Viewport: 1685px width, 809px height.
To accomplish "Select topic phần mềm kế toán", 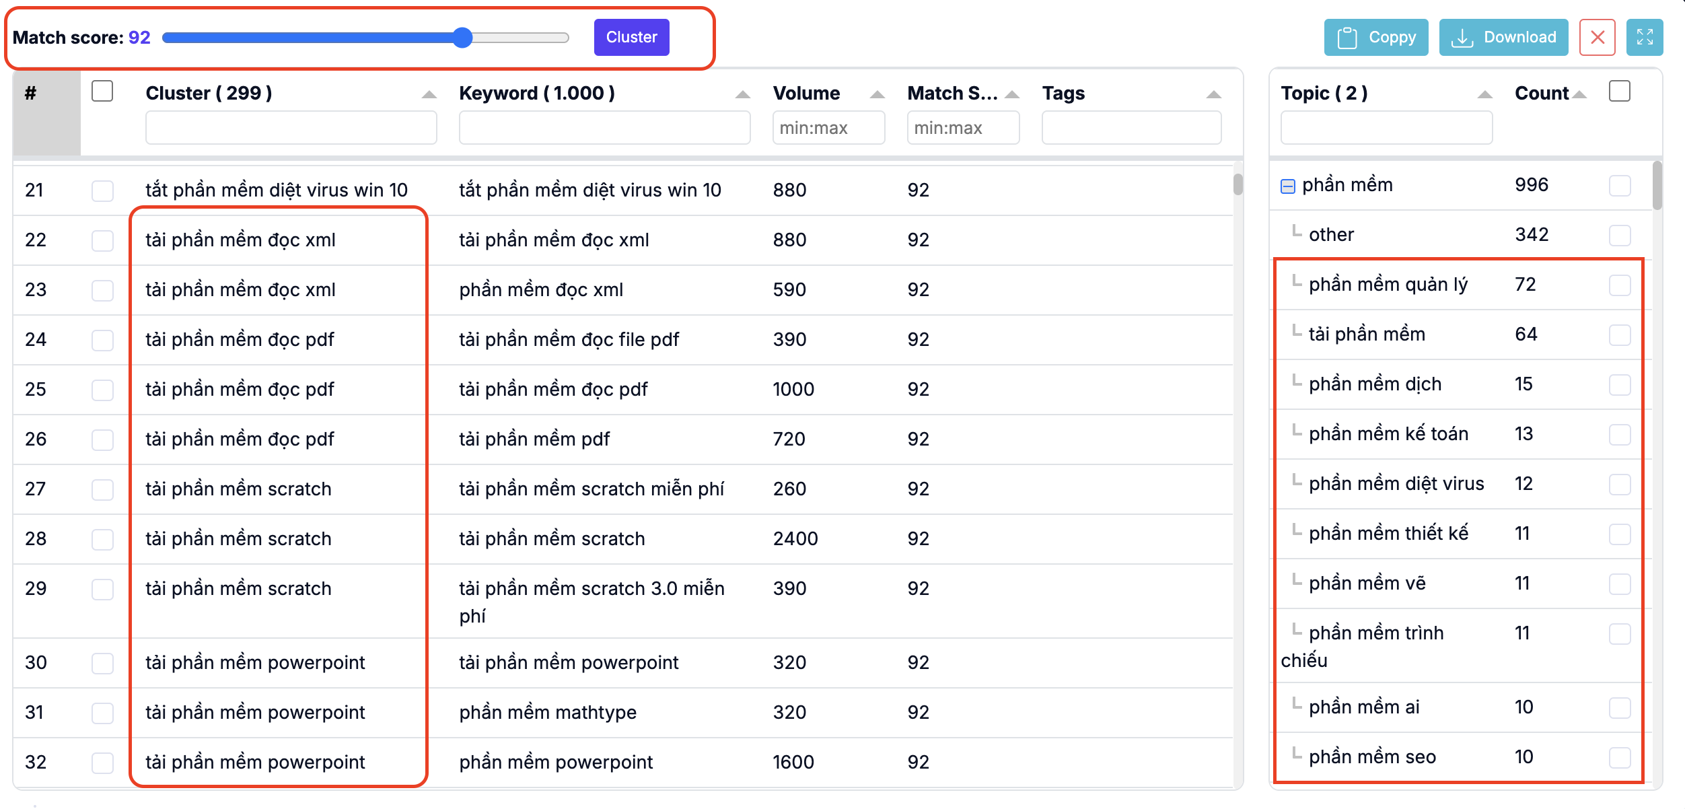I will pyautogui.click(x=1388, y=433).
